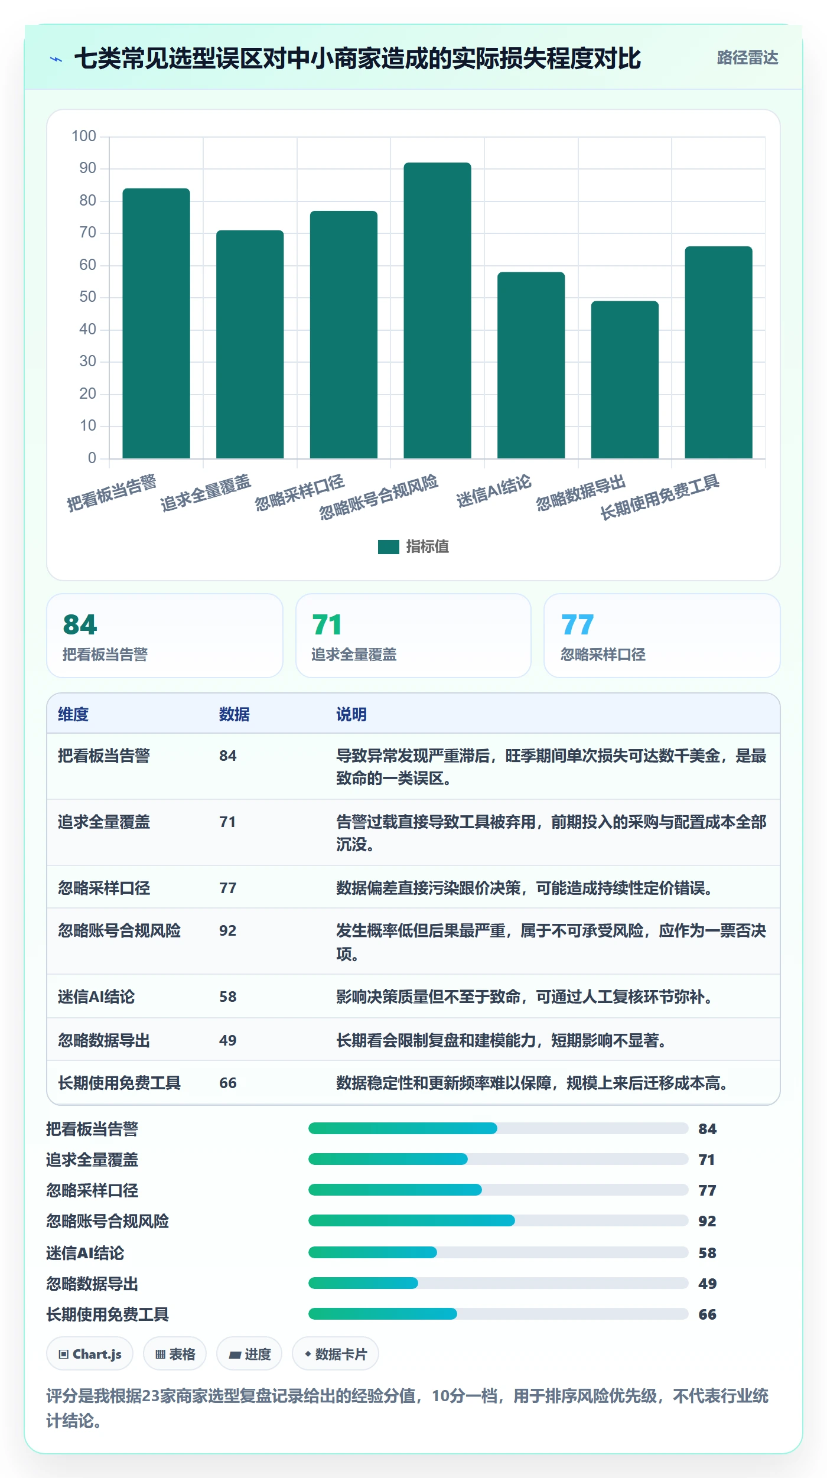Select the 数据卡片 tag

(x=336, y=1354)
